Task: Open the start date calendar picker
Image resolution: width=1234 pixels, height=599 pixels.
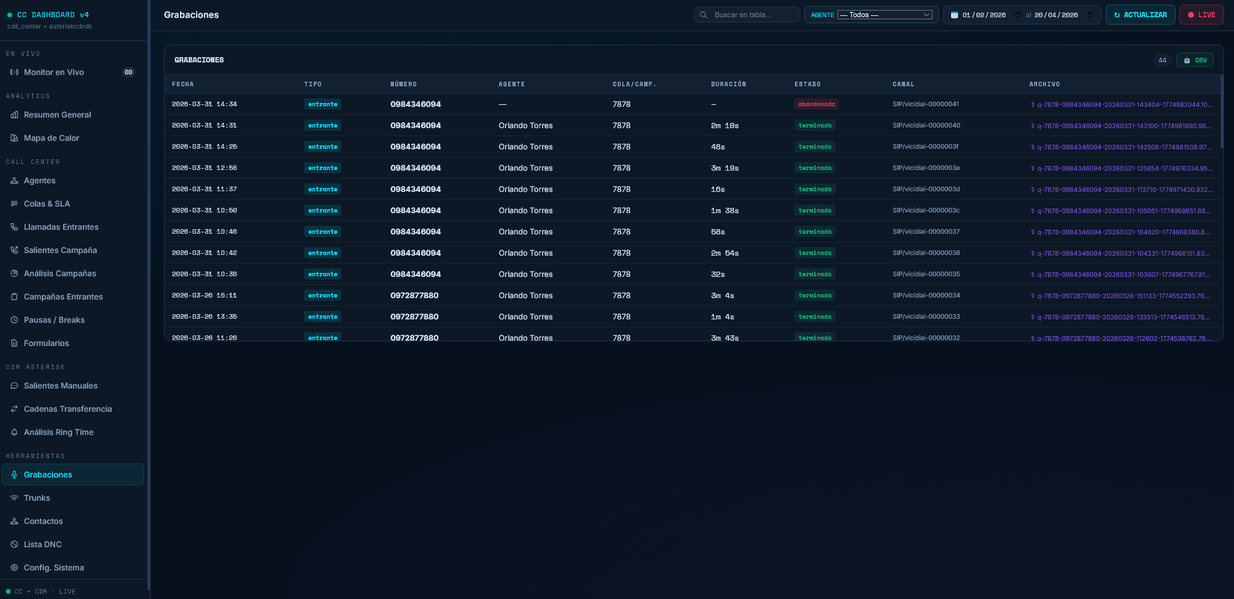Action: 954,15
